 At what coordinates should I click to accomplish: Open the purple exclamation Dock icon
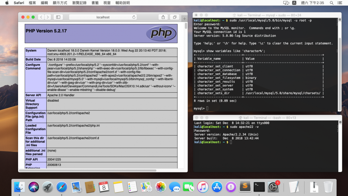pyautogui.click(x=231, y=187)
